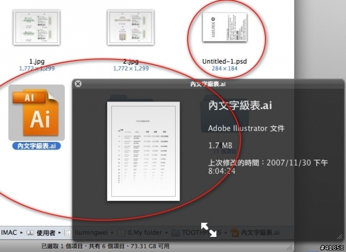Close the Quick Look preview panel
The width and height of the screenshot is (346, 252).
(78, 84)
